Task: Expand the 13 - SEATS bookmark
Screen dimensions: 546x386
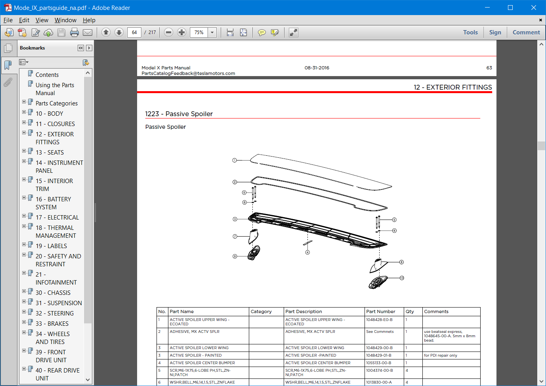Action: [x=24, y=151]
